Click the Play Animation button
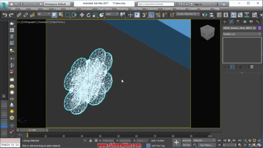 [x=229, y=141]
